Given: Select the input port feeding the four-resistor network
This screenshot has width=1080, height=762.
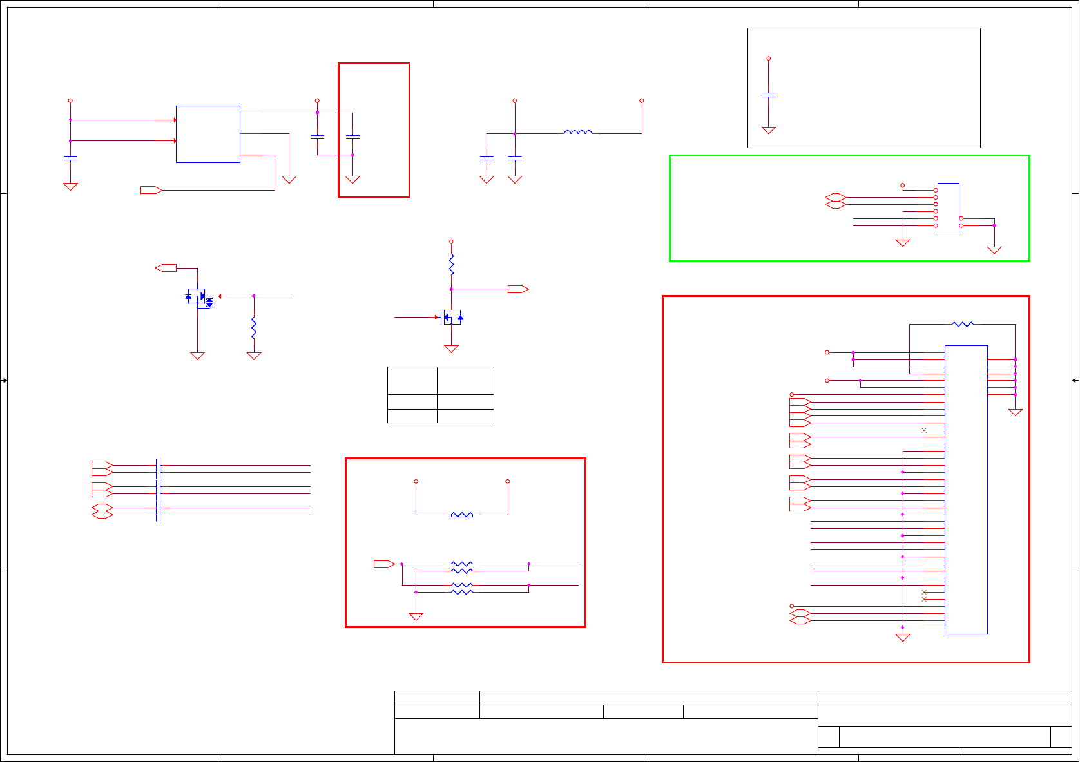Looking at the screenshot, I should click(x=384, y=564).
